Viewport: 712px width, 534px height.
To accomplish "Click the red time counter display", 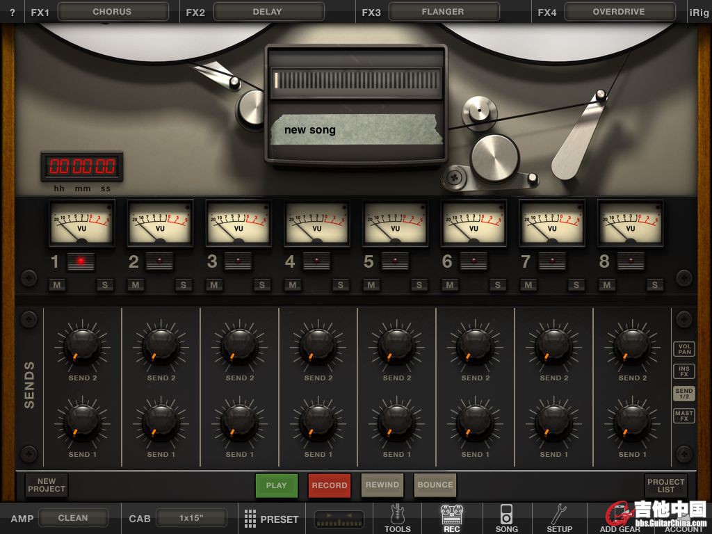I will click(x=82, y=167).
